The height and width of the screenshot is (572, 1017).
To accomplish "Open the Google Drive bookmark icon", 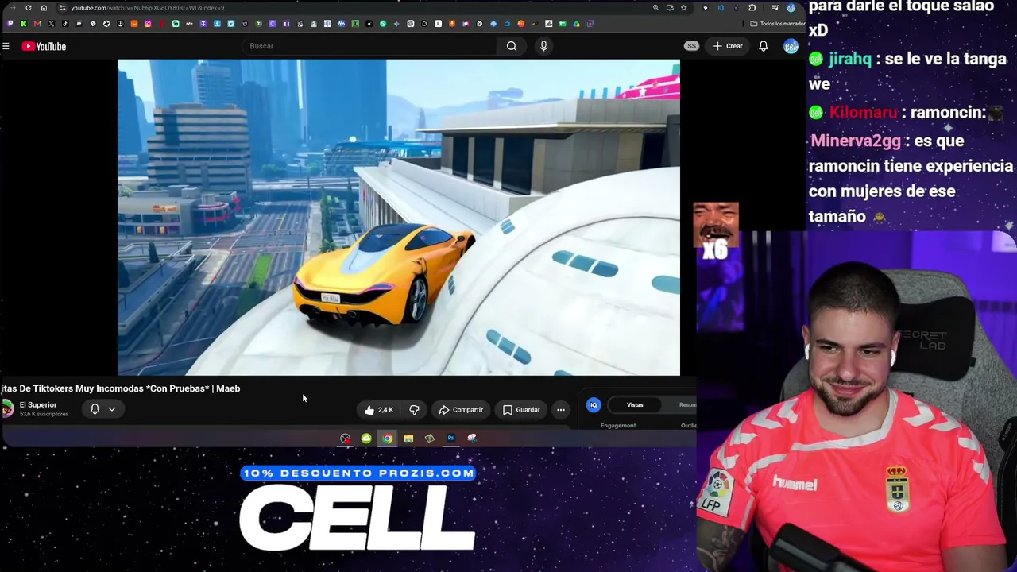I will (x=576, y=24).
